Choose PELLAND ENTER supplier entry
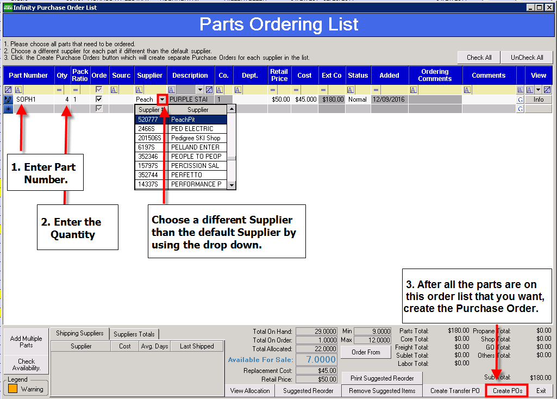The height and width of the screenshot is (399, 557). click(181, 147)
